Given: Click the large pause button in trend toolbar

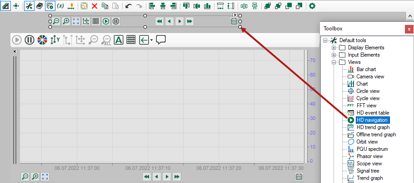Looking at the screenshot, I should pyautogui.click(x=29, y=40).
